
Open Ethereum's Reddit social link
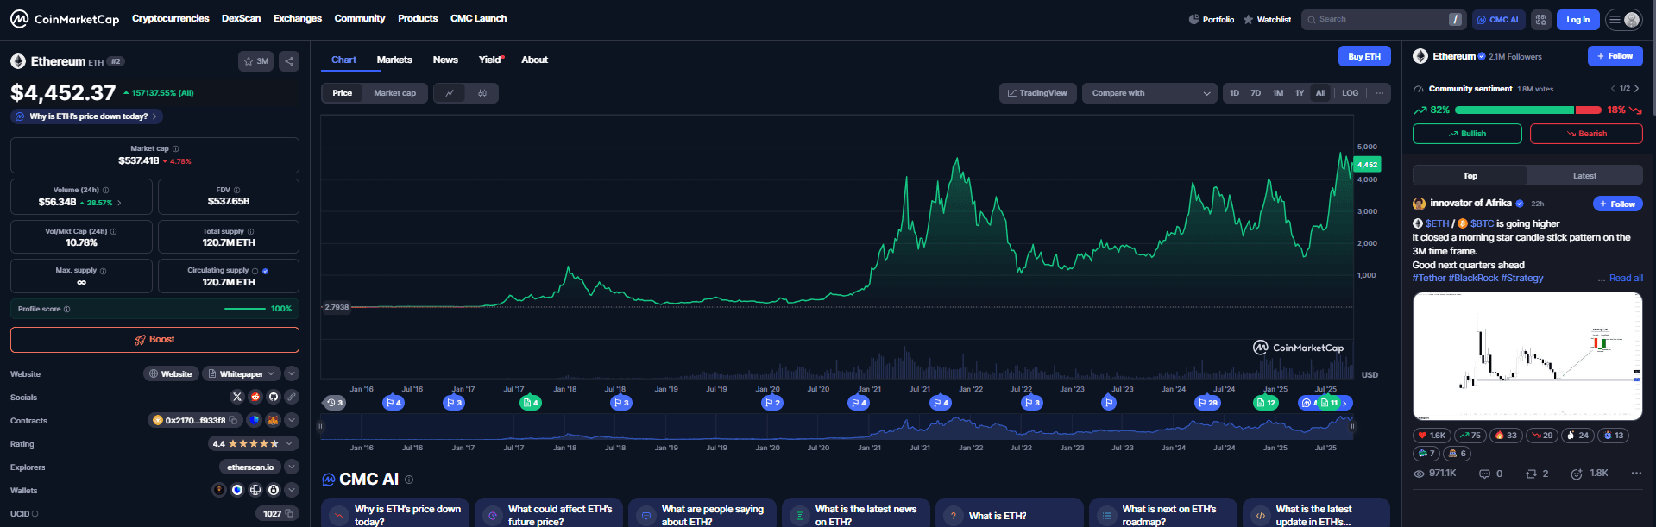[255, 397]
